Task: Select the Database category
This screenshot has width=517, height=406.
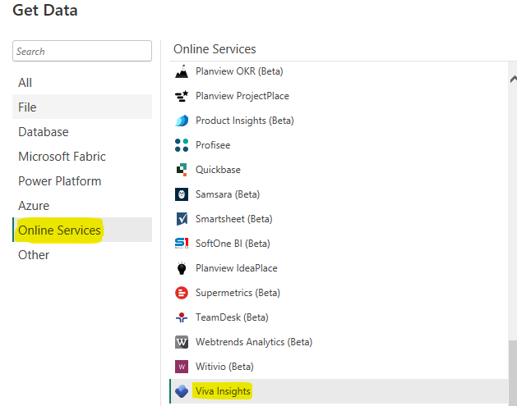Action: click(82, 131)
